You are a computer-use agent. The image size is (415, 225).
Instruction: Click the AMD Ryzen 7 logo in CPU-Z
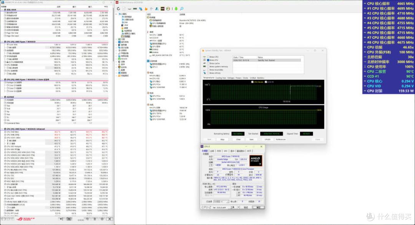click(x=256, y=161)
